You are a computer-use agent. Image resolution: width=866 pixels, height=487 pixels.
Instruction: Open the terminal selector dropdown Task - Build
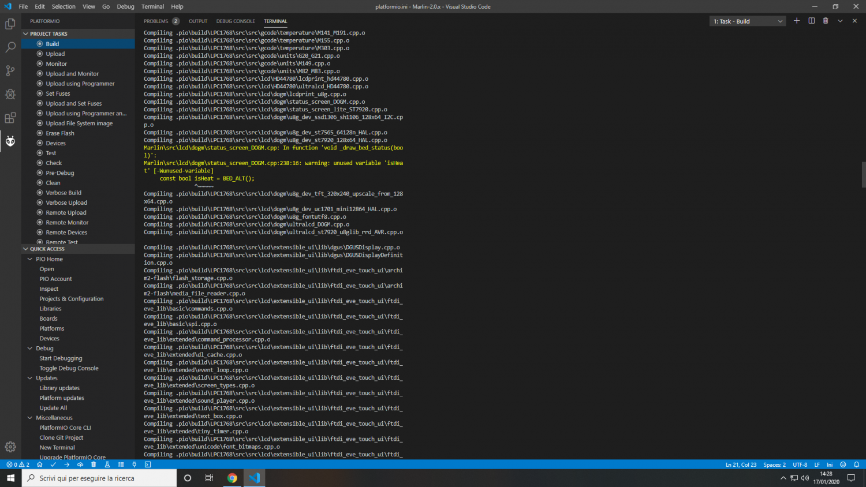coord(747,21)
